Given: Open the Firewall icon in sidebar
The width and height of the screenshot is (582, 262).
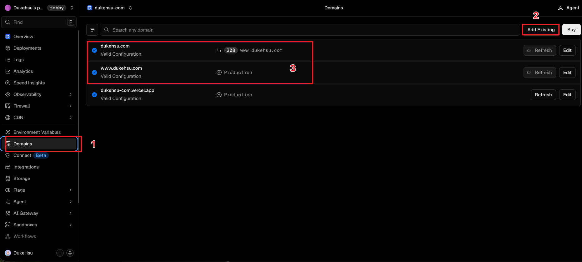Looking at the screenshot, I should (8, 106).
